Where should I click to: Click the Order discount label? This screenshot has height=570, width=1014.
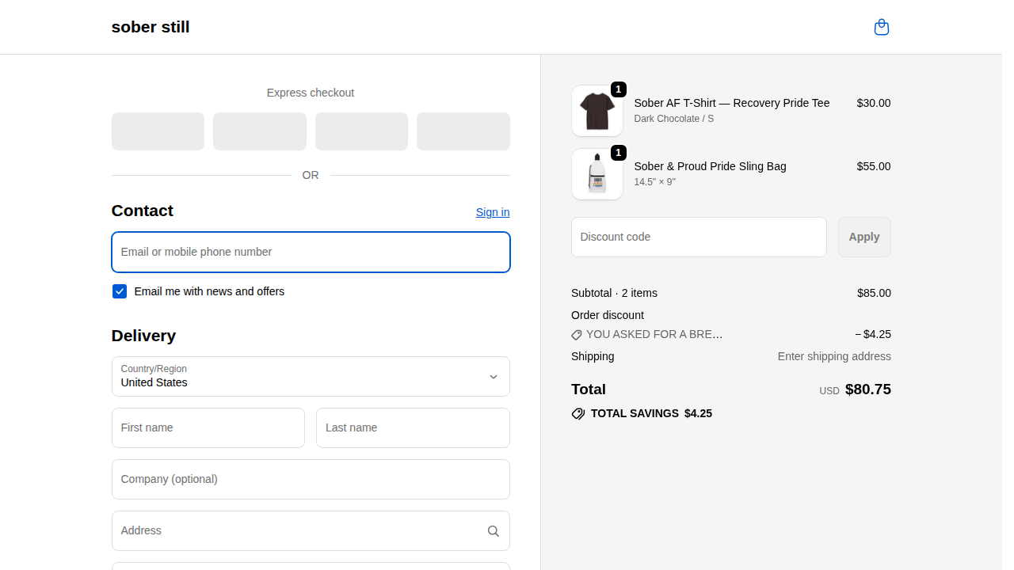[608, 315]
